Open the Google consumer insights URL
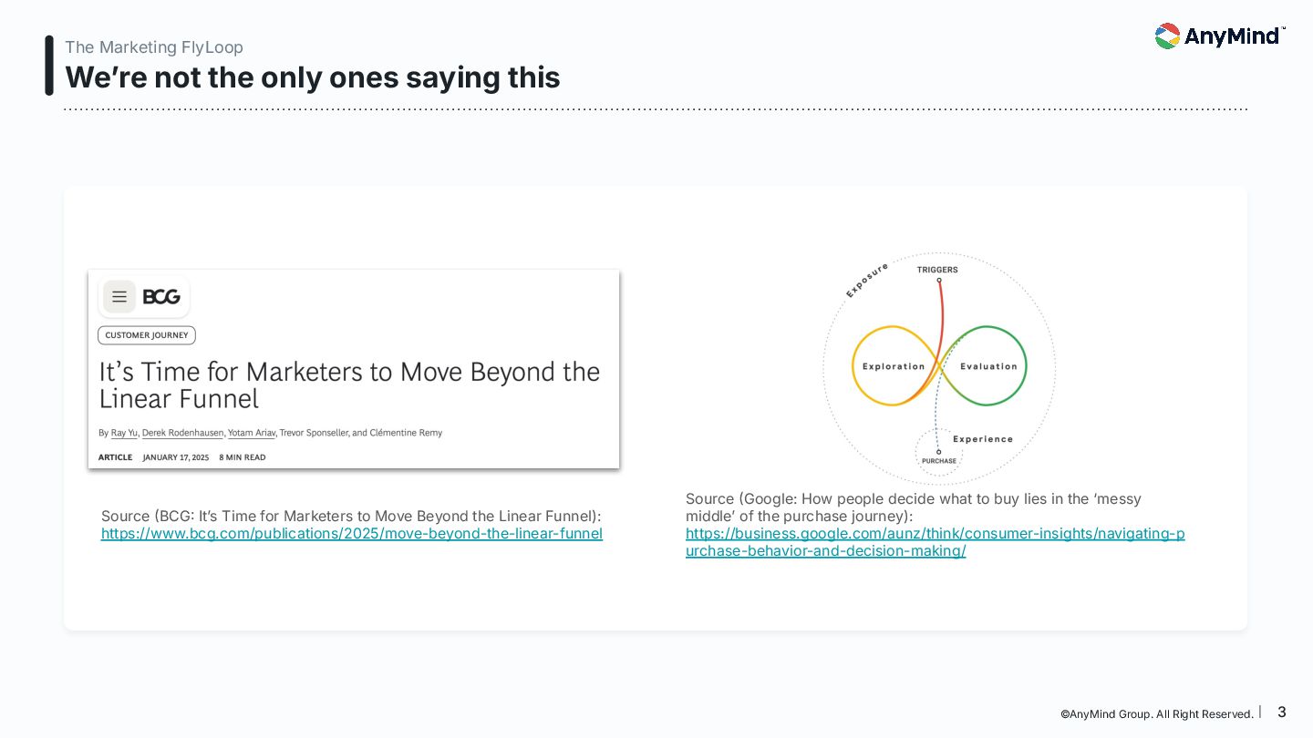The width and height of the screenshot is (1313, 738). coord(935,542)
